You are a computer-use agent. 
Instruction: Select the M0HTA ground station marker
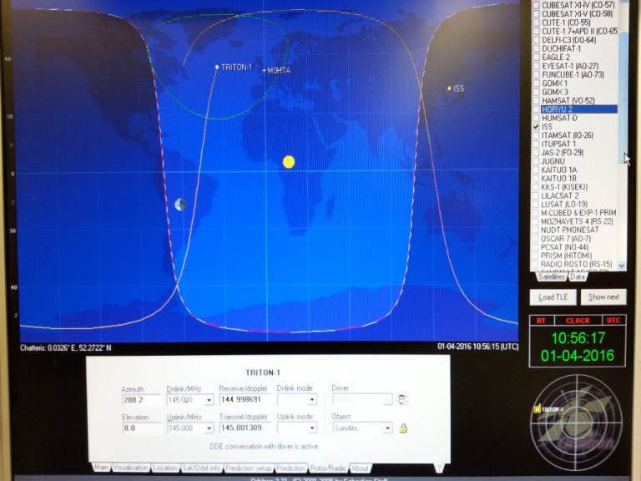pyautogui.click(x=264, y=71)
